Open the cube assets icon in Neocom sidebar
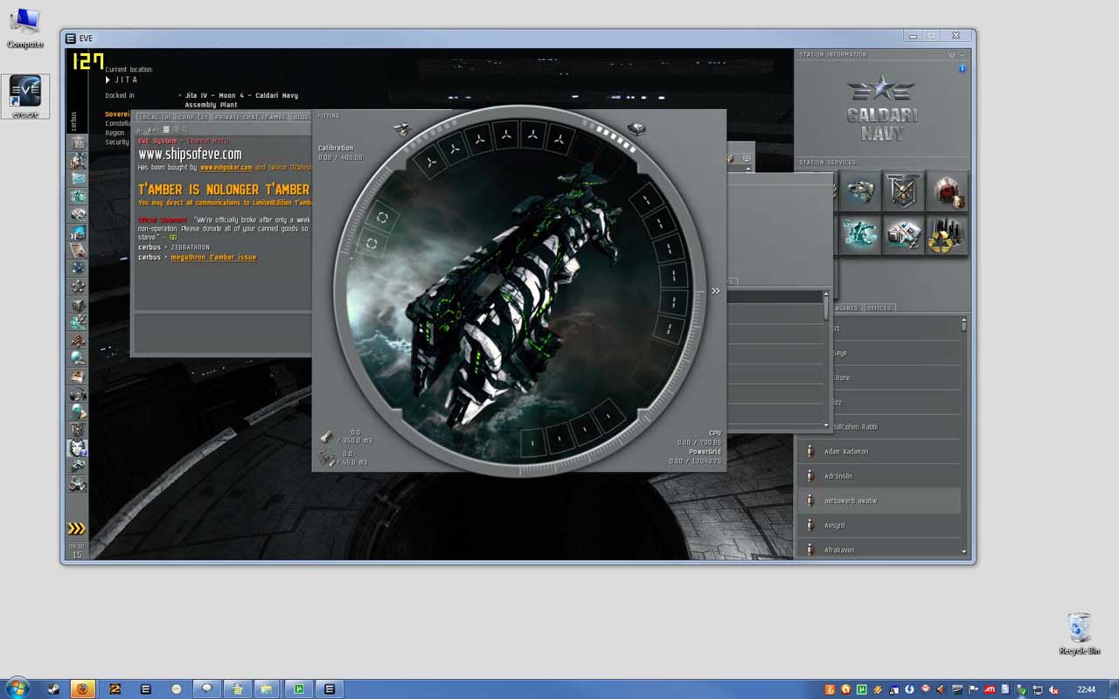Image resolution: width=1119 pixels, height=699 pixels. 78,304
